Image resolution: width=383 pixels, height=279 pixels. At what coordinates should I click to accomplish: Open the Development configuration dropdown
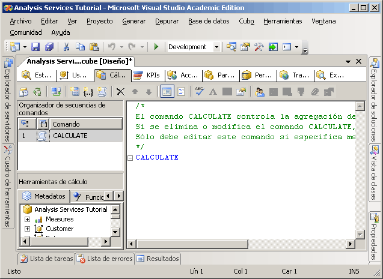pos(216,47)
